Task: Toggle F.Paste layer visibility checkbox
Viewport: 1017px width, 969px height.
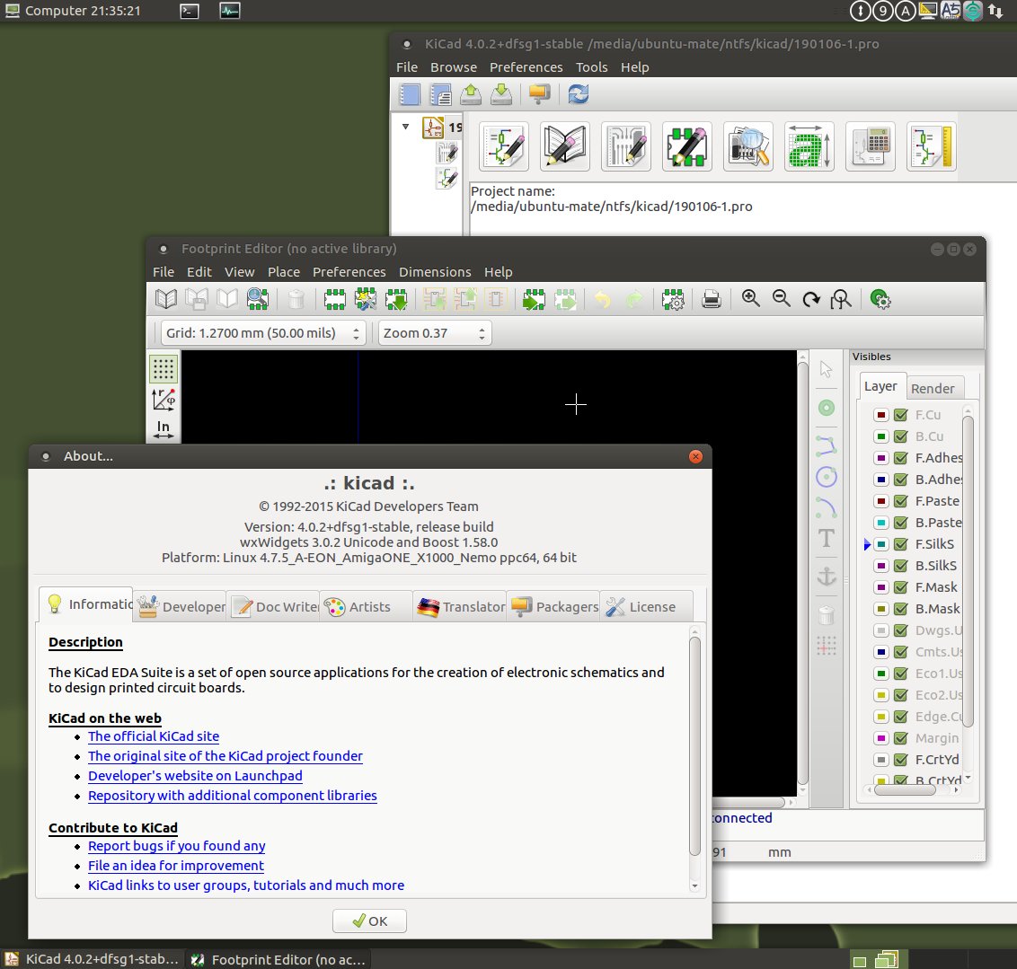Action: point(901,501)
